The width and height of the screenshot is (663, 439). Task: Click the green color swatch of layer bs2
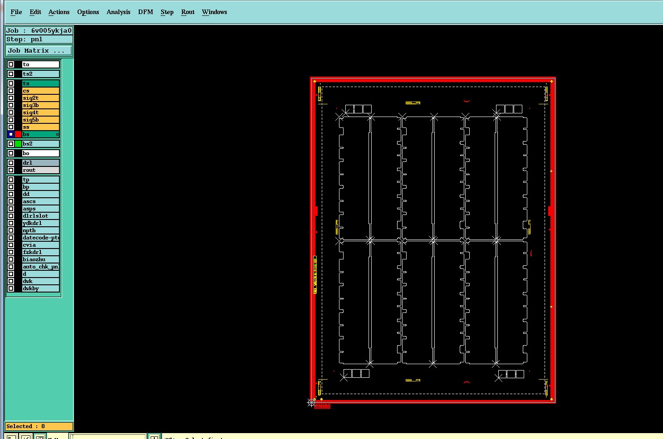tap(18, 144)
